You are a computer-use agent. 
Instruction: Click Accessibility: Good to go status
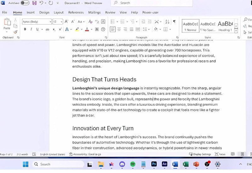pyautogui.click(x=85, y=154)
